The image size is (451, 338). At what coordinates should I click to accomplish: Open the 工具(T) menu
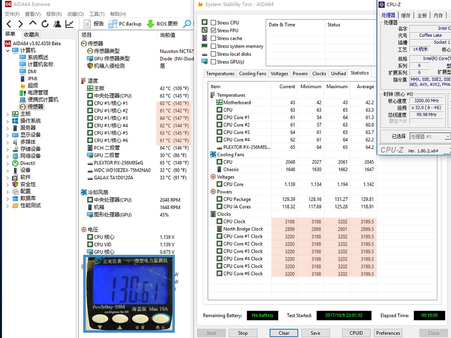[97, 14]
